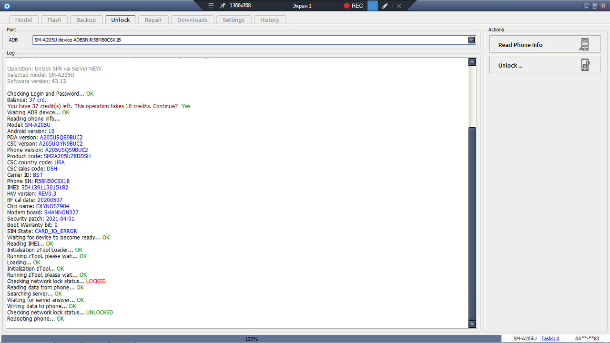
Task: Click the Read Phone Info button
Action: (x=545, y=45)
